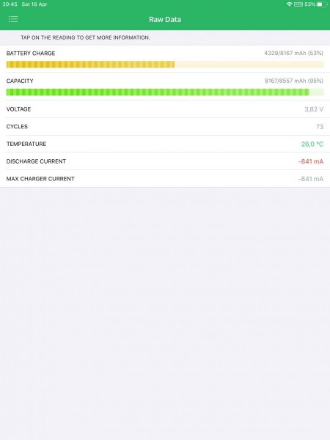Open the hamburger list menu icon
The image size is (330, 440).
pyautogui.click(x=13, y=19)
